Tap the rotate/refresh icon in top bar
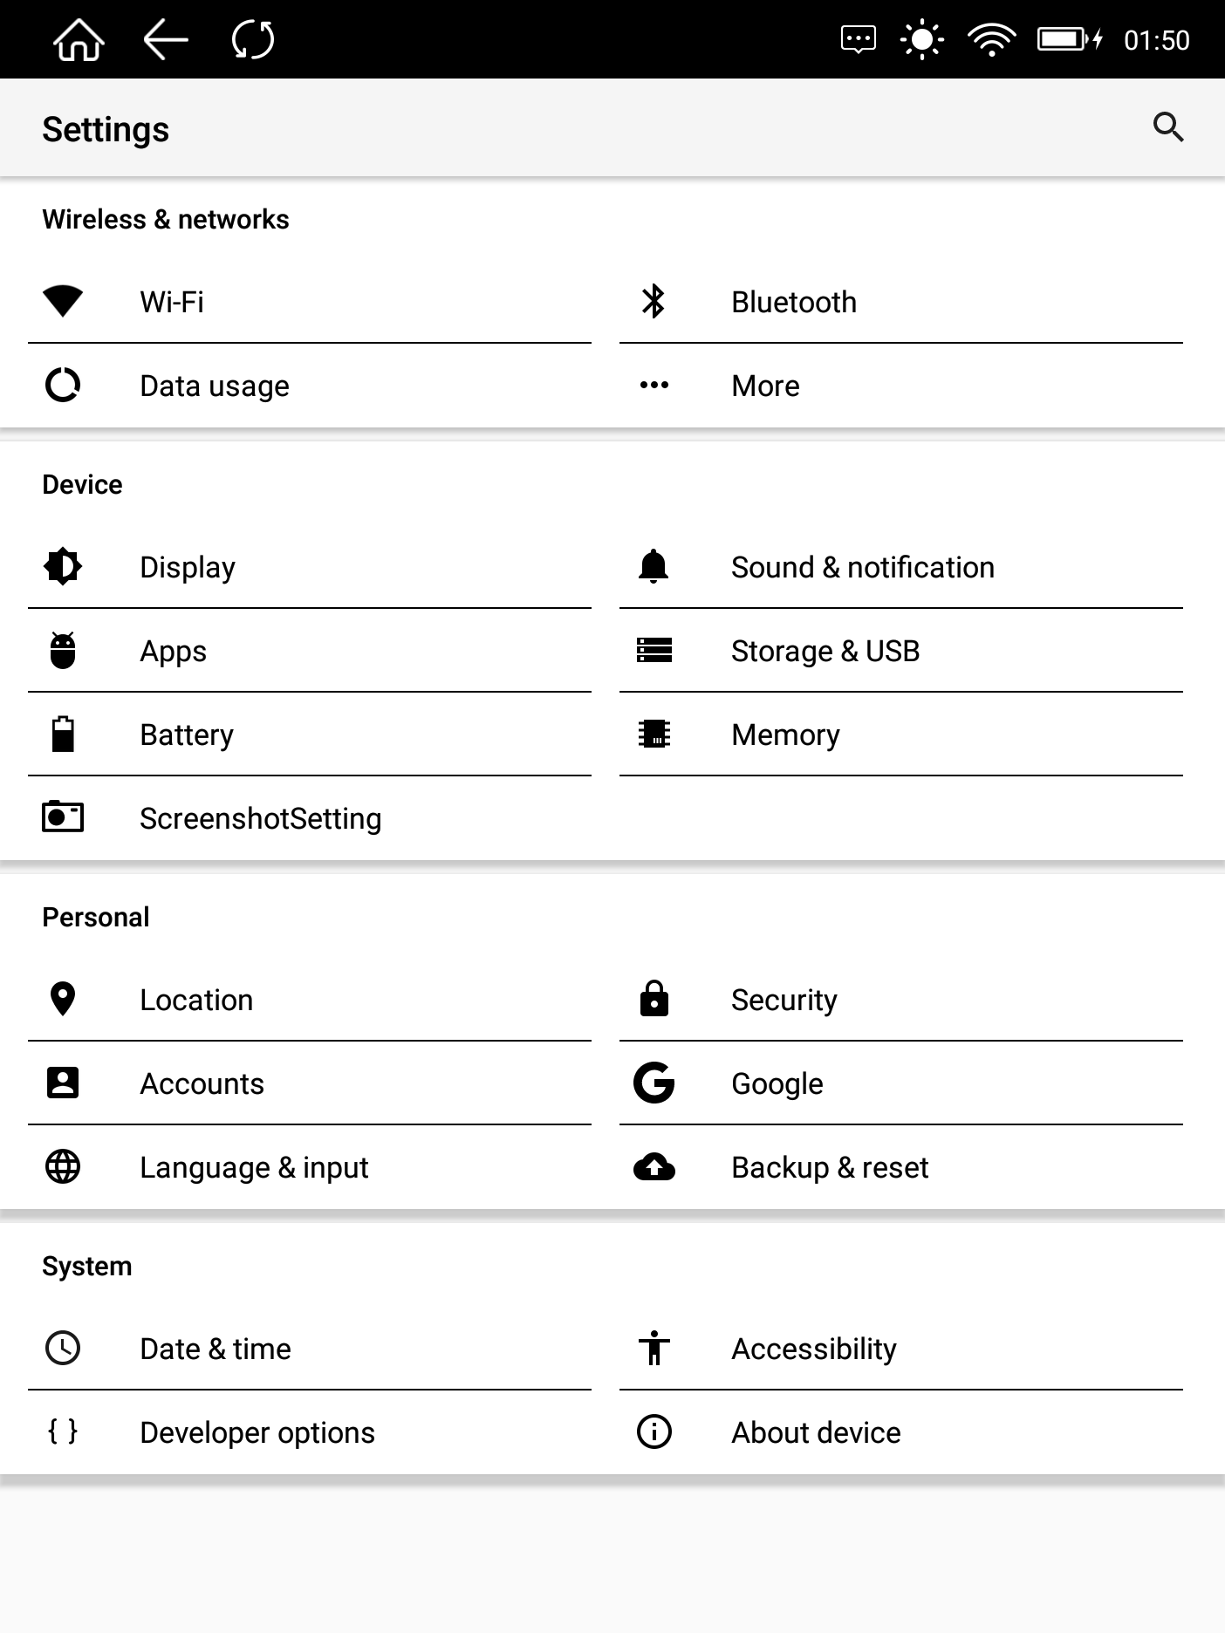Screen dimensions: 1225x1633 coord(253,40)
